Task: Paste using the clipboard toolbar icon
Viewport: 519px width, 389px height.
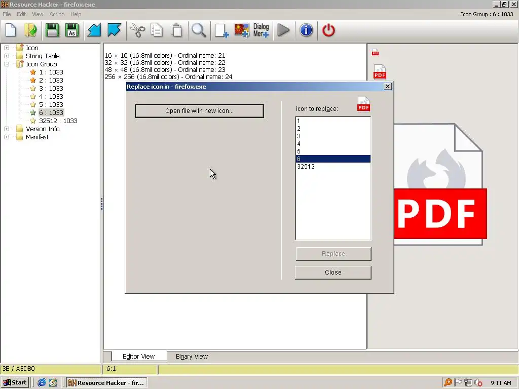Action: [176, 30]
